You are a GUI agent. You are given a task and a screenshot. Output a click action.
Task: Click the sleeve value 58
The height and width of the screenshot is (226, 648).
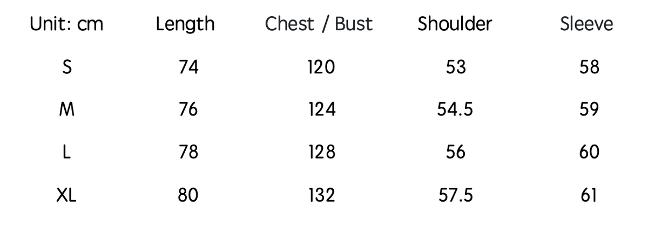[x=589, y=67]
